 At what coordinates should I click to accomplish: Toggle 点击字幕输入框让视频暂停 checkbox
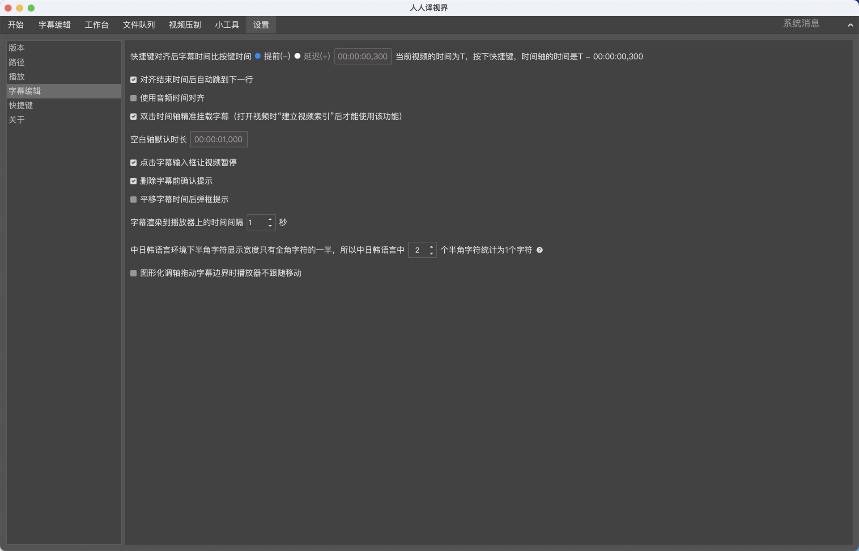[133, 163]
